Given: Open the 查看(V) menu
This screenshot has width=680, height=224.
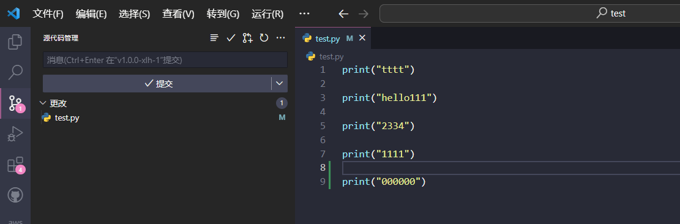Looking at the screenshot, I should click(x=178, y=14).
